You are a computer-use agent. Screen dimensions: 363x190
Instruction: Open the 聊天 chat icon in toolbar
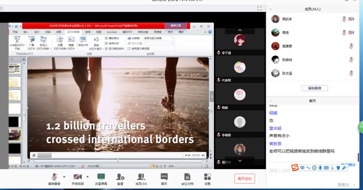coord(164,177)
